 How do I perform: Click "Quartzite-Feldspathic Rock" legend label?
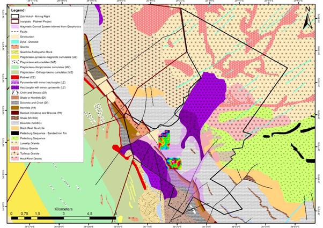coord(36,52)
